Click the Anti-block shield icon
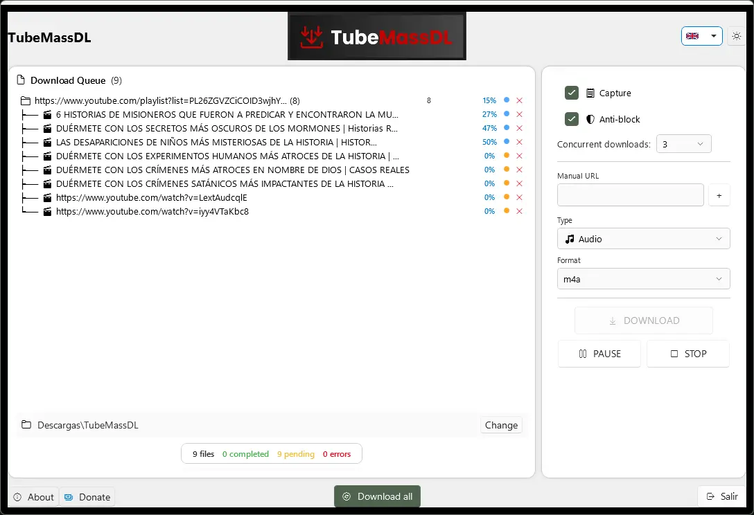Image resolution: width=754 pixels, height=515 pixels. click(590, 120)
